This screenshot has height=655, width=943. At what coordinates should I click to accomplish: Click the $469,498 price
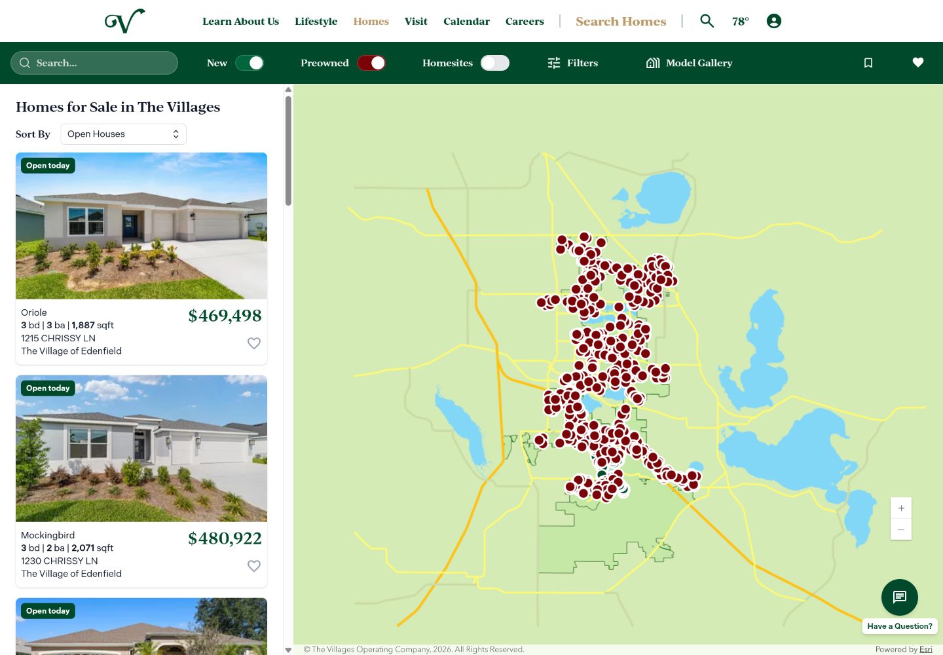(225, 316)
